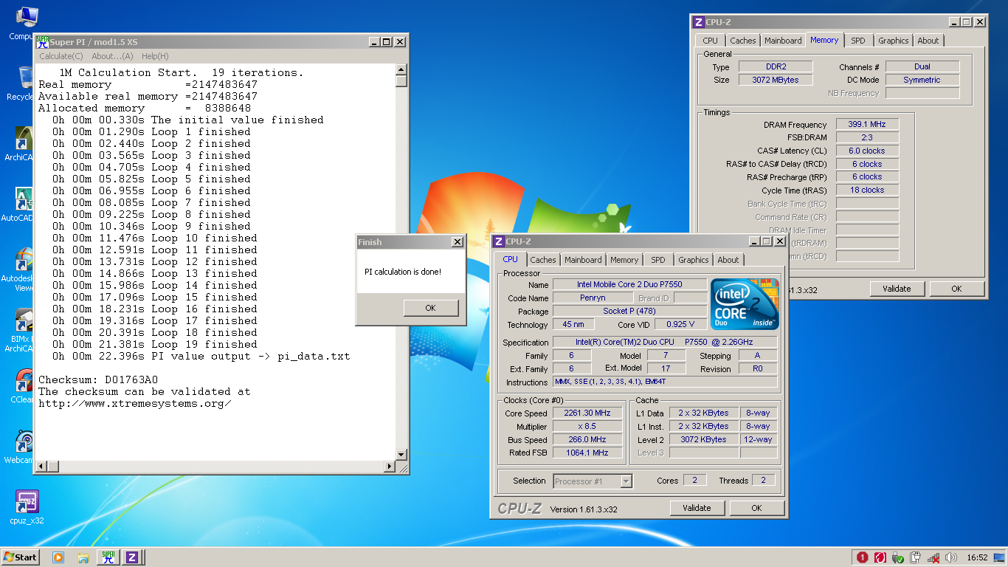Viewport: 1008px width, 567px height.
Task: Switch to Memory tab in front CPU-Z
Action: point(624,260)
